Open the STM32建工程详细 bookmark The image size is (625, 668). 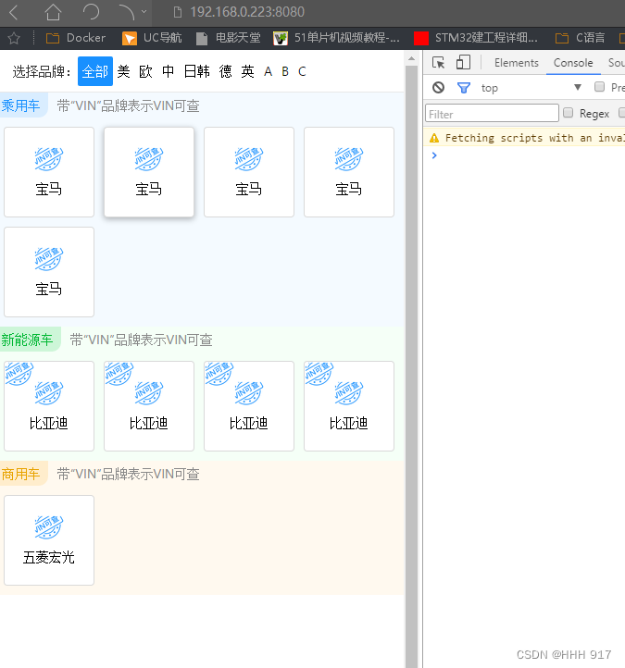click(476, 38)
